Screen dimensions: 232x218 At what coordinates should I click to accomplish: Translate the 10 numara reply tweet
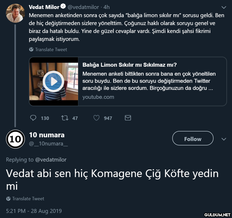click(28, 198)
